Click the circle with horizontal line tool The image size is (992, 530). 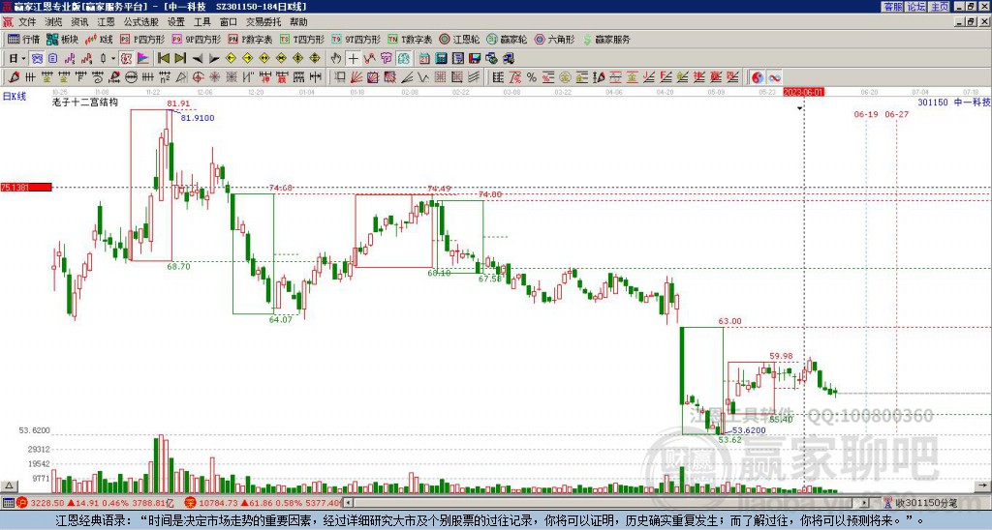tap(131, 77)
